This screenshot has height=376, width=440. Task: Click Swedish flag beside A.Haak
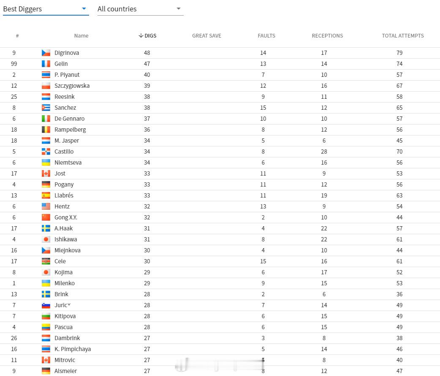46,228
